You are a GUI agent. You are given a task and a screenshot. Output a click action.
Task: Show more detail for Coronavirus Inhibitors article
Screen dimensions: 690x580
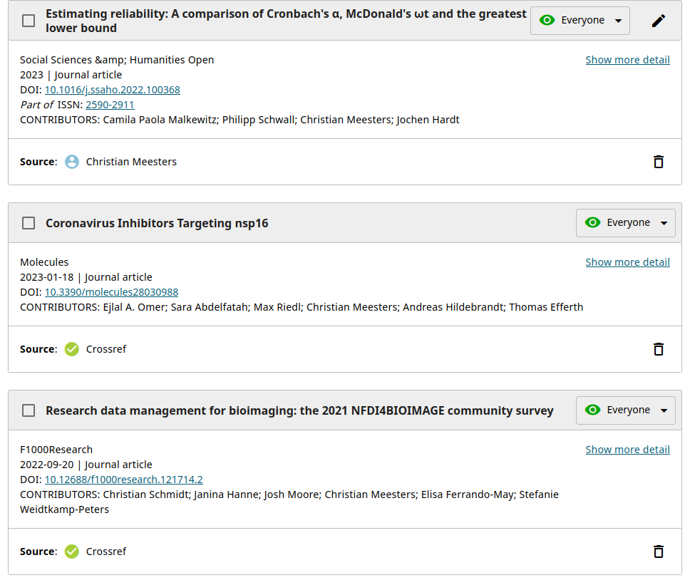pyautogui.click(x=627, y=262)
